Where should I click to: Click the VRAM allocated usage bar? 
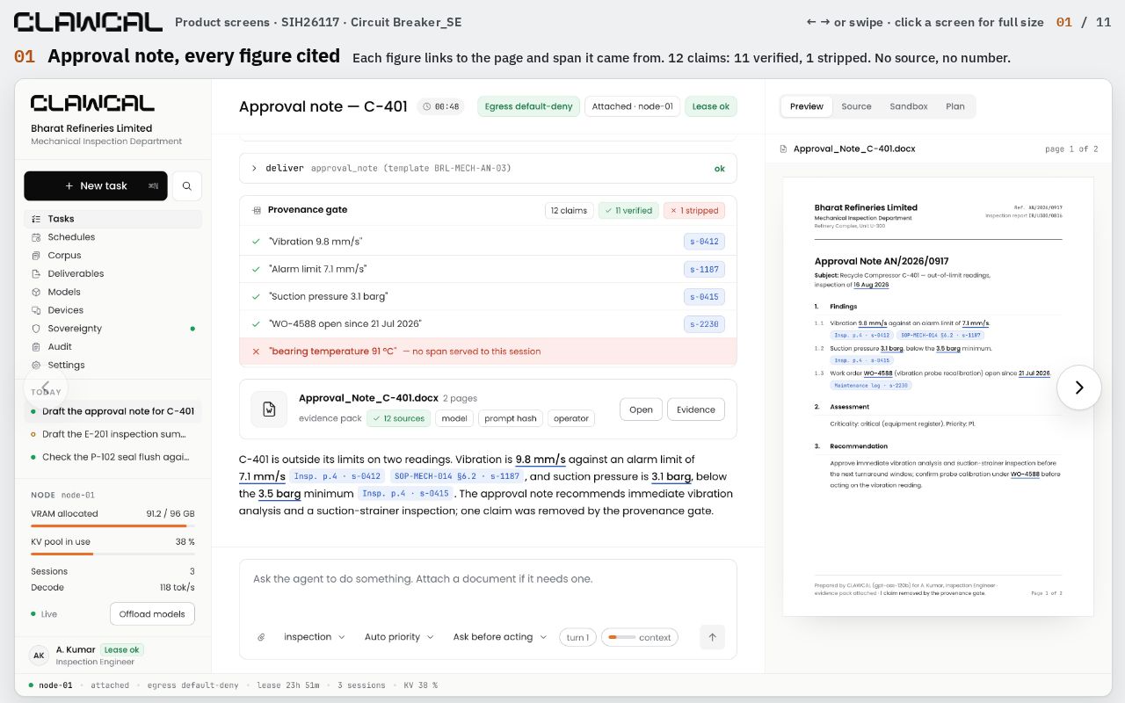112,525
